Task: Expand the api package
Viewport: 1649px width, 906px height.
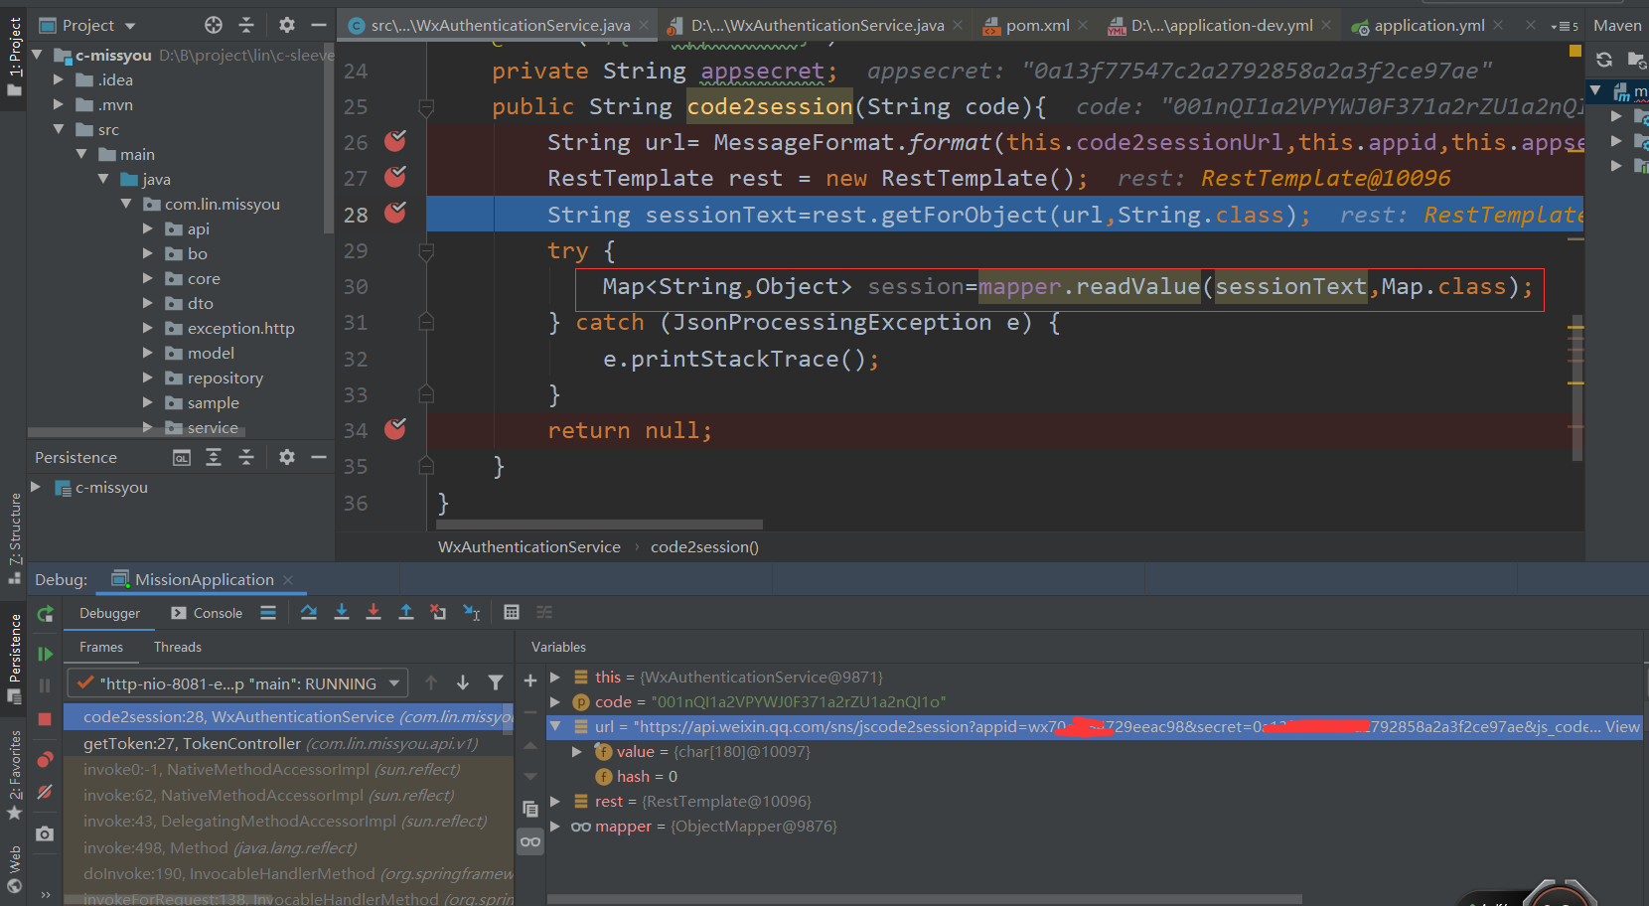Action: point(147,228)
